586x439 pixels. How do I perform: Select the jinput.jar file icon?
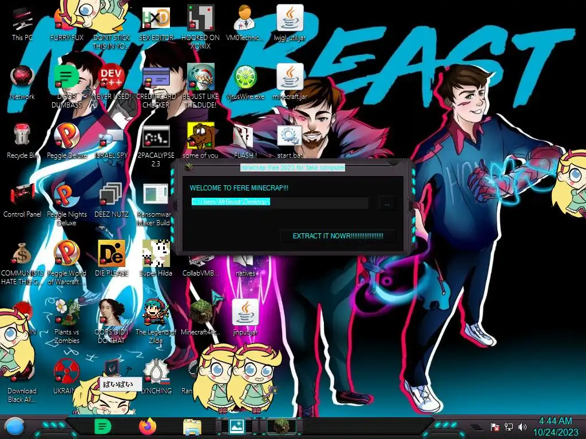pos(245,318)
